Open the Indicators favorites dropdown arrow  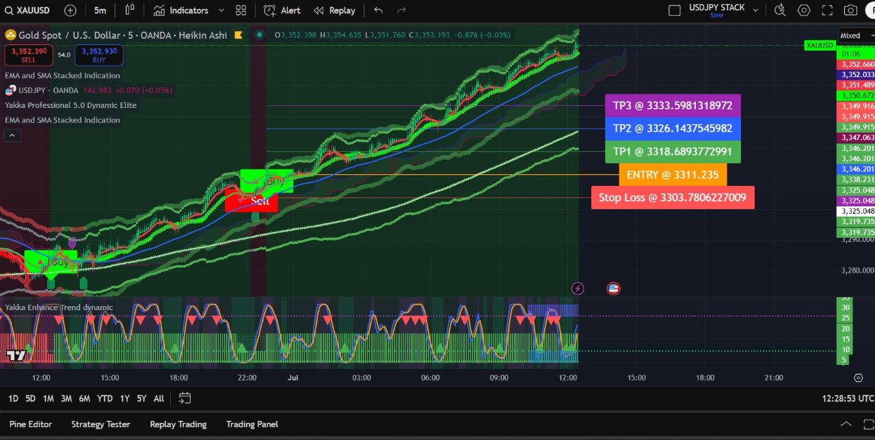pyautogui.click(x=221, y=10)
